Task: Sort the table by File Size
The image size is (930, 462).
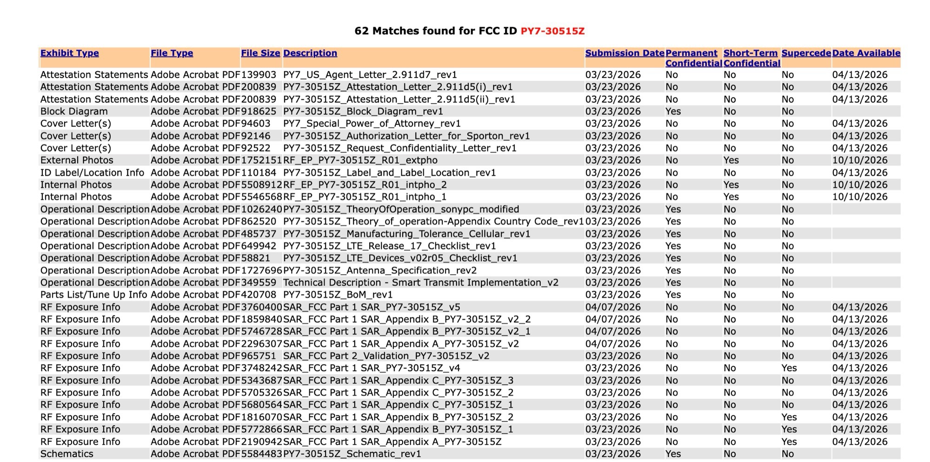Action: tap(260, 53)
